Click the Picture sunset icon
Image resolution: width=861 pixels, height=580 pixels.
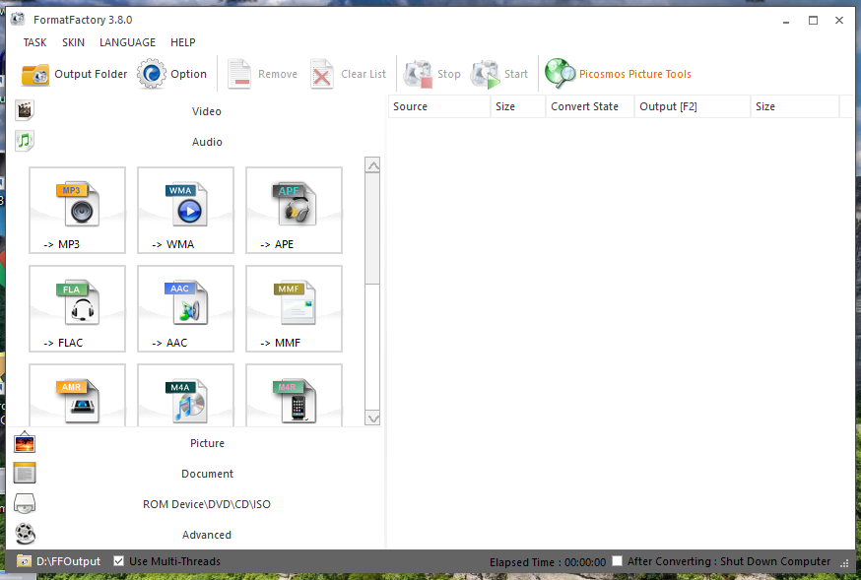pyautogui.click(x=25, y=442)
